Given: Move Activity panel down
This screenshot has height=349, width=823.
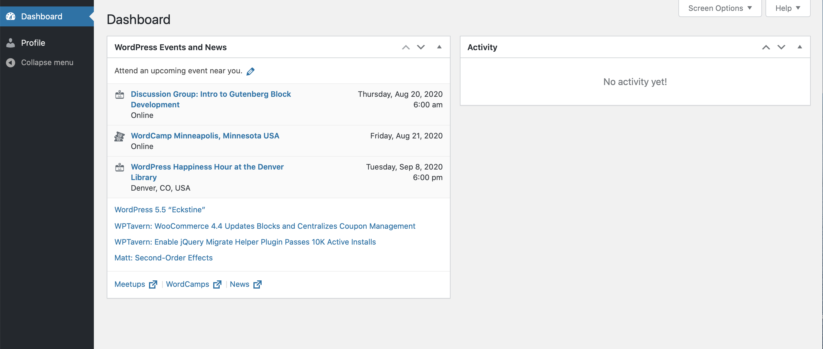Looking at the screenshot, I should [x=781, y=47].
